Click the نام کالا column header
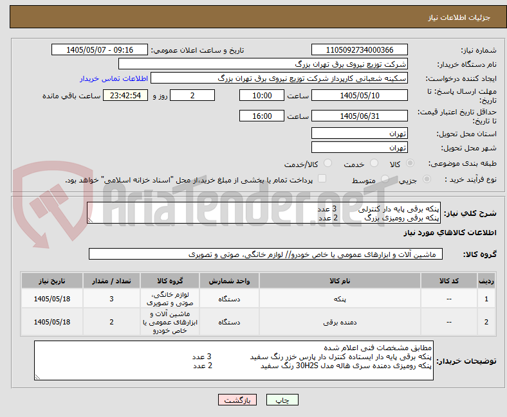Screen dimensions: 507x417 click(340, 281)
